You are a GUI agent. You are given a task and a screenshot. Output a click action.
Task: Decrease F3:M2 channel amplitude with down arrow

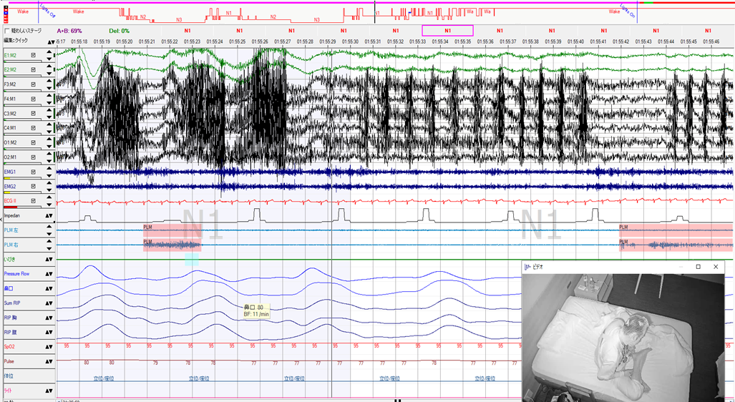click(49, 88)
